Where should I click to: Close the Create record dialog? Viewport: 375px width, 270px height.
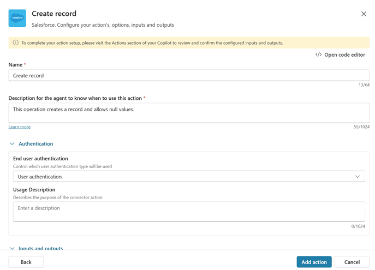(364, 14)
